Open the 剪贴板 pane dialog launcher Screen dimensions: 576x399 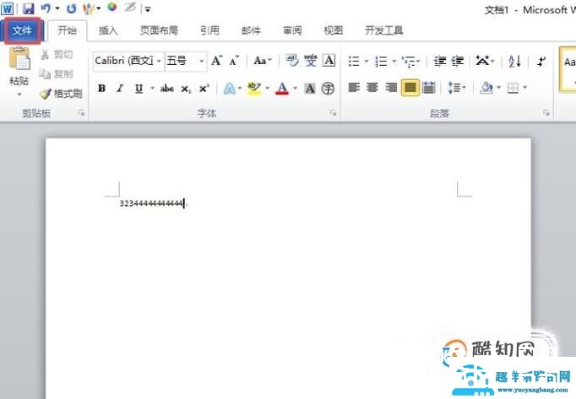(81, 113)
